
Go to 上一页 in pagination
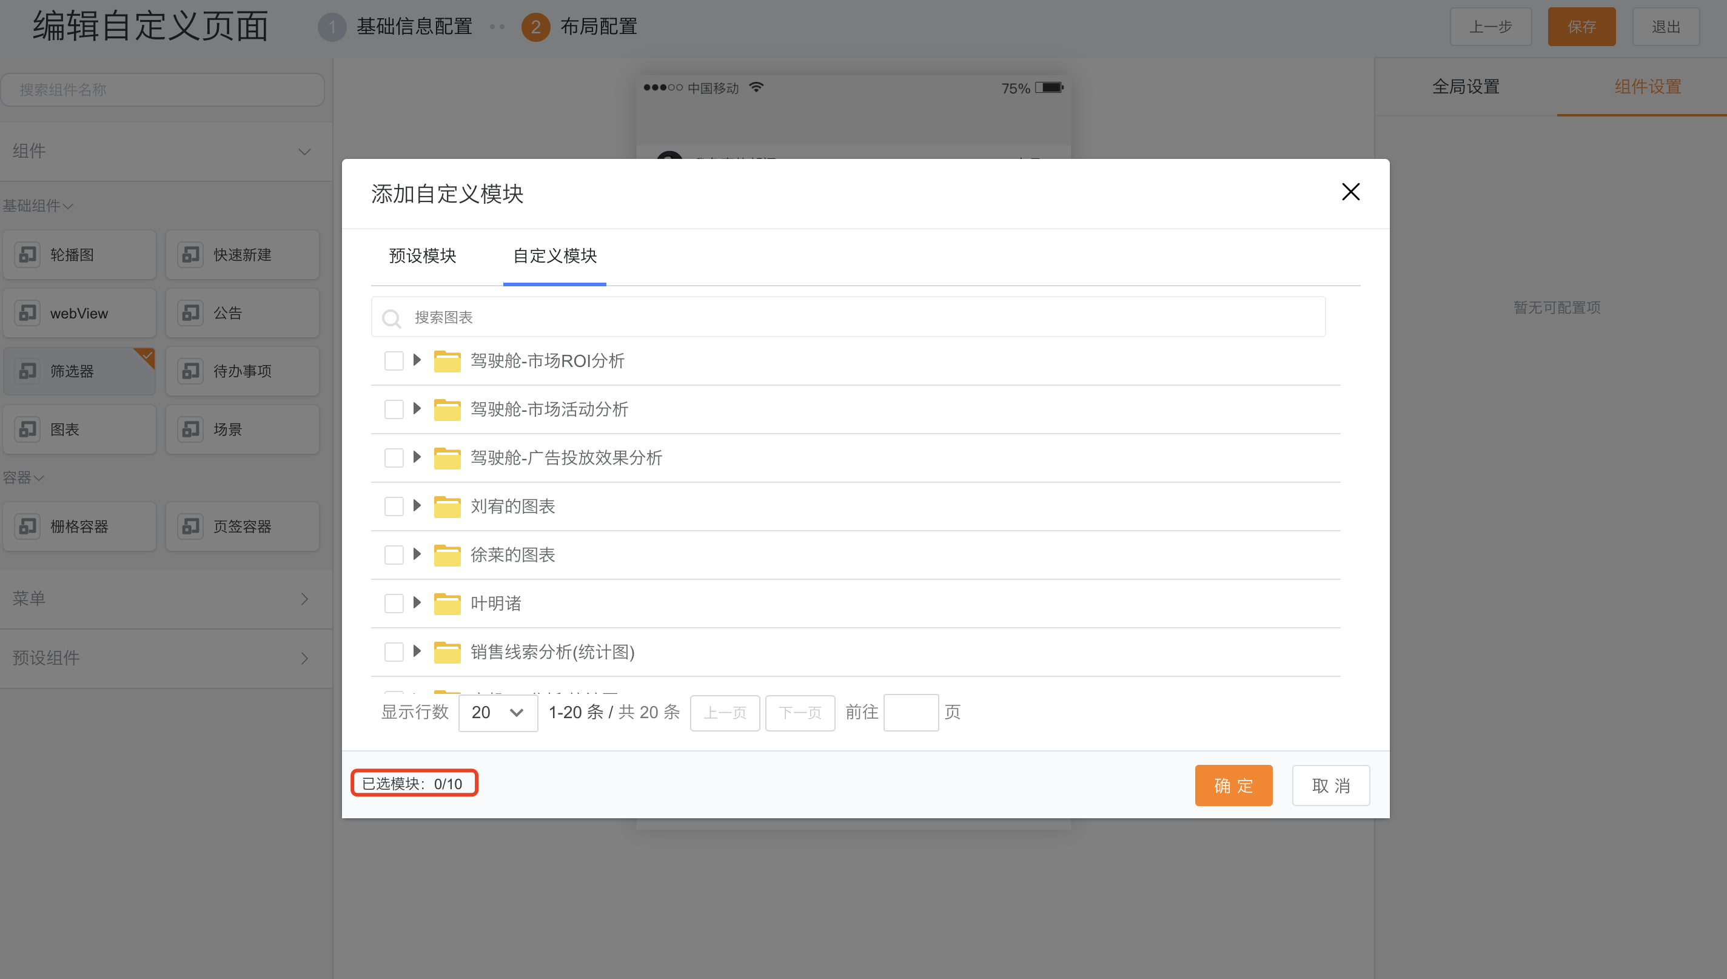(725, 713)
